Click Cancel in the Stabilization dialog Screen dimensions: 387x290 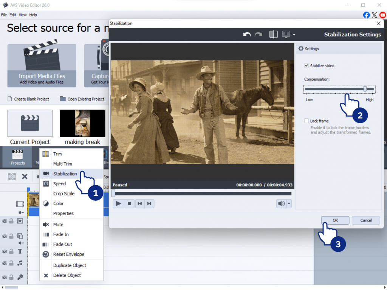(x=366, y=220)
